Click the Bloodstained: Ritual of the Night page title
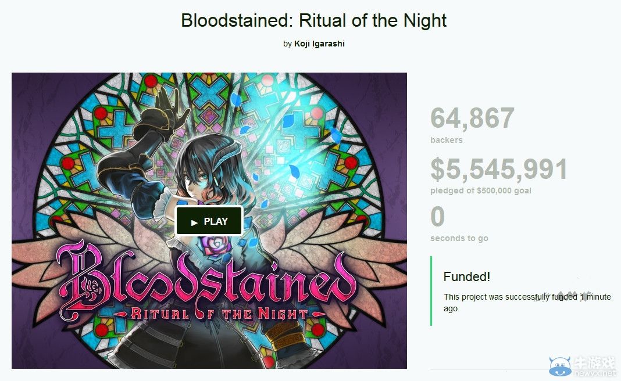The width and height of the screenshot is (621, 381). 313,20
